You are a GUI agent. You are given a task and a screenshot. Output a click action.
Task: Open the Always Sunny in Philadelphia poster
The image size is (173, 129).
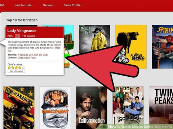pos(131,47)
